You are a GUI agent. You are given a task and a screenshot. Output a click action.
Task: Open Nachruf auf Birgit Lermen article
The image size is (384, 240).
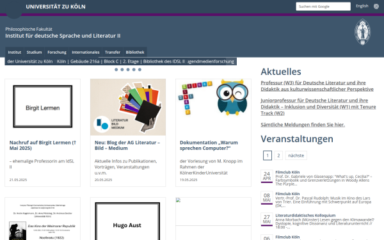[43, 145]
